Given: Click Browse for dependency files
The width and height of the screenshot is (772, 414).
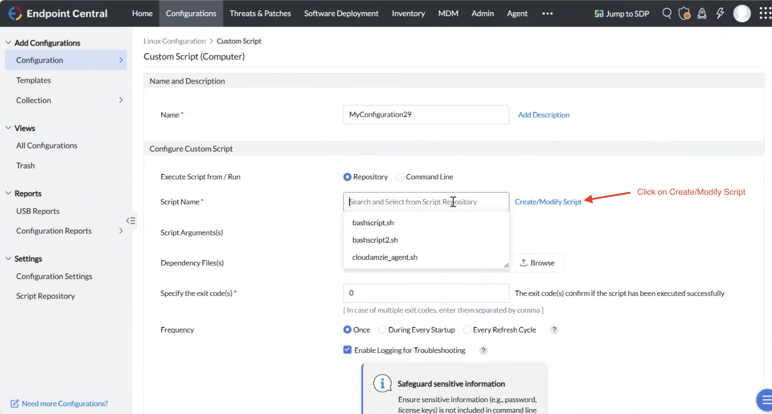Looking at the screenshot, I should click(x=537, y=263).
